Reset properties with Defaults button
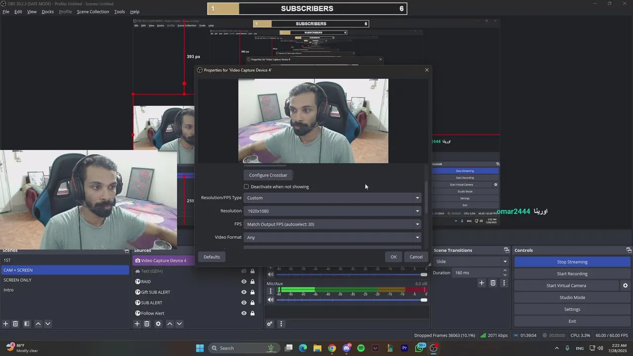 (212, 257)
